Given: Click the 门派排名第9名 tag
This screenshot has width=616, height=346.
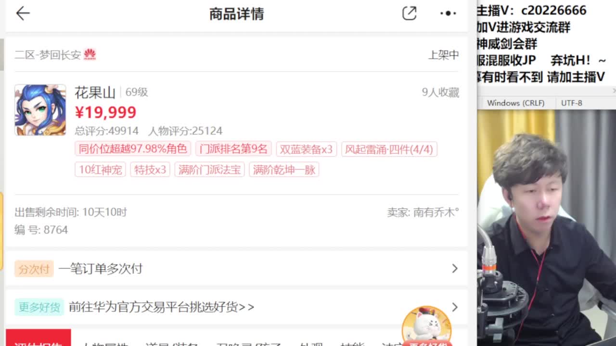Looking at the screenshot, I should point(233,149).
